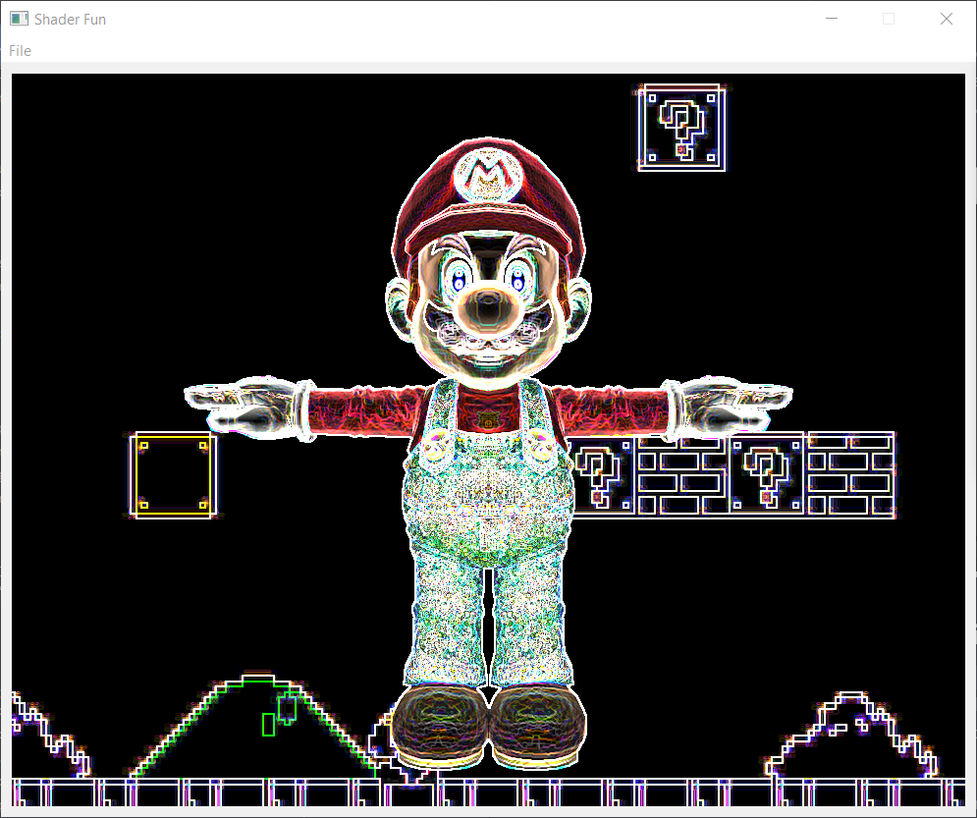Click the disabled maximize button

point(889,19)
